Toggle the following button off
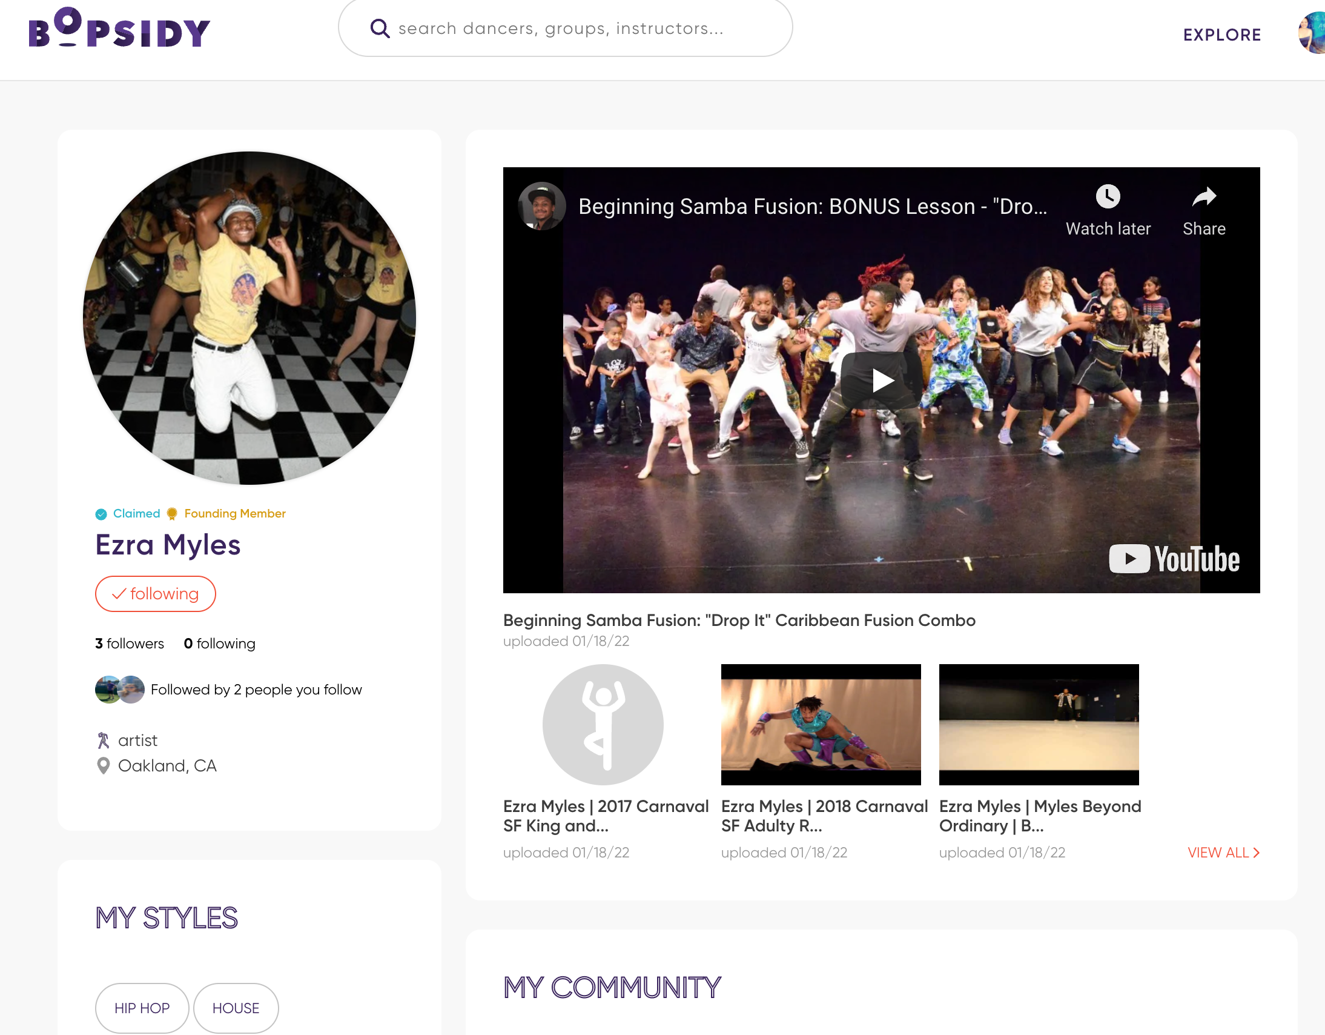1325x1035 pixels. [x=155, y=594]
